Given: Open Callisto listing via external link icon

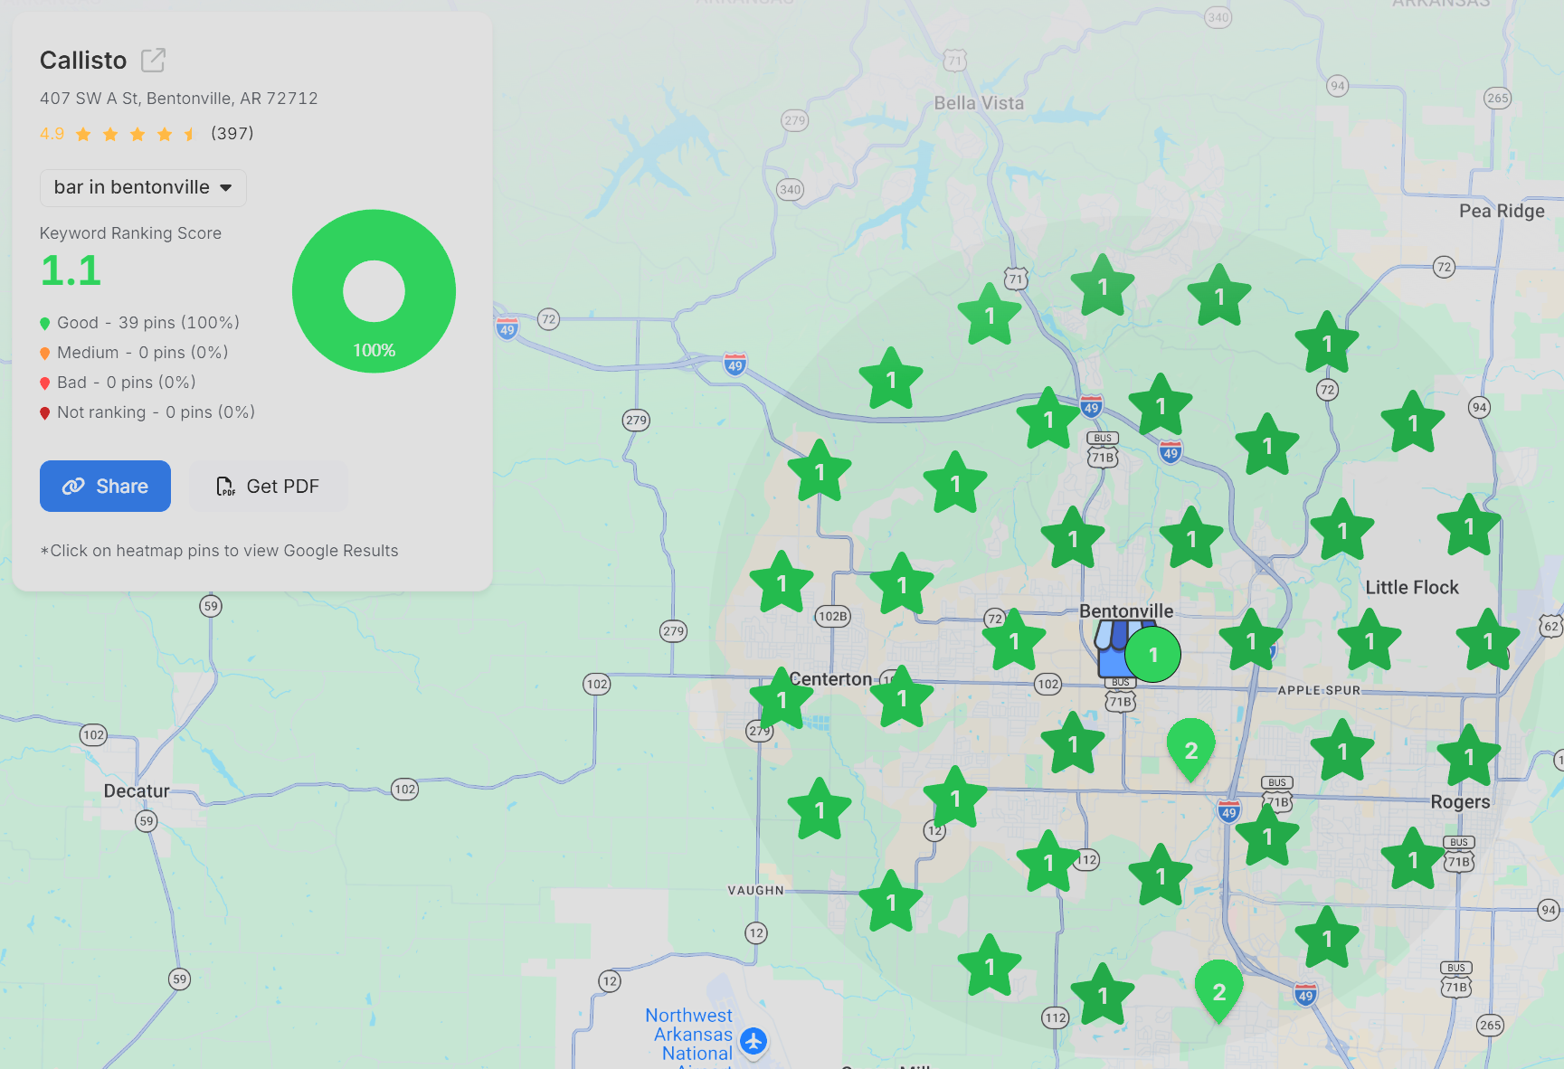Looking at the screenshot, I should click(153, 61).
